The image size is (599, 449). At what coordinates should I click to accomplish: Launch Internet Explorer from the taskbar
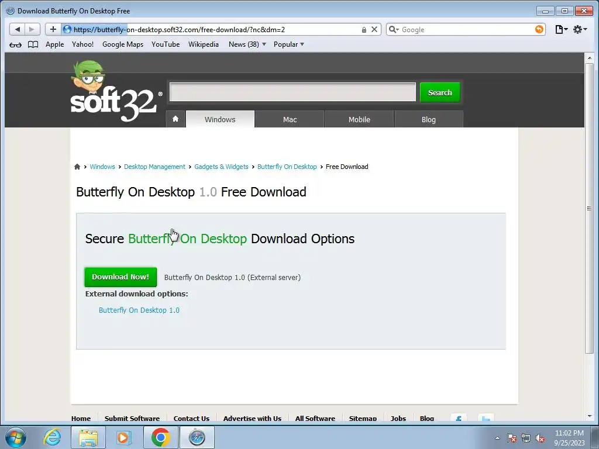click(52, 437)
